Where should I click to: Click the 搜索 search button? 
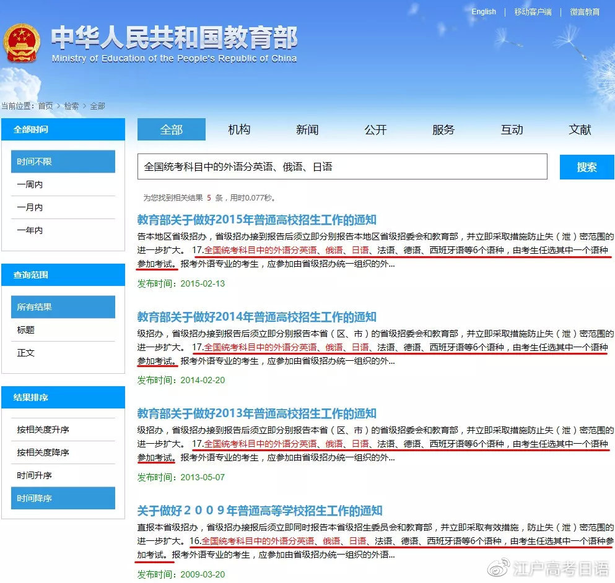[586, 166]
